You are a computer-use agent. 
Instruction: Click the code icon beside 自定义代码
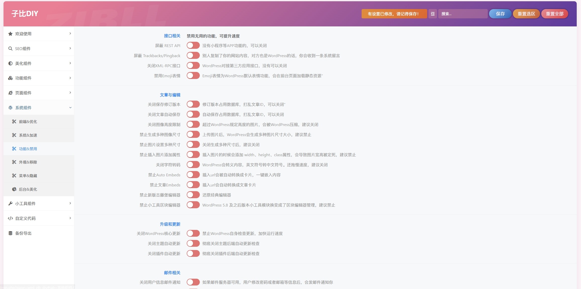tap(10, 218)
